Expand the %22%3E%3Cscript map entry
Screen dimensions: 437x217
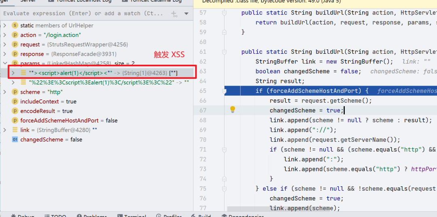coord(13,82)
